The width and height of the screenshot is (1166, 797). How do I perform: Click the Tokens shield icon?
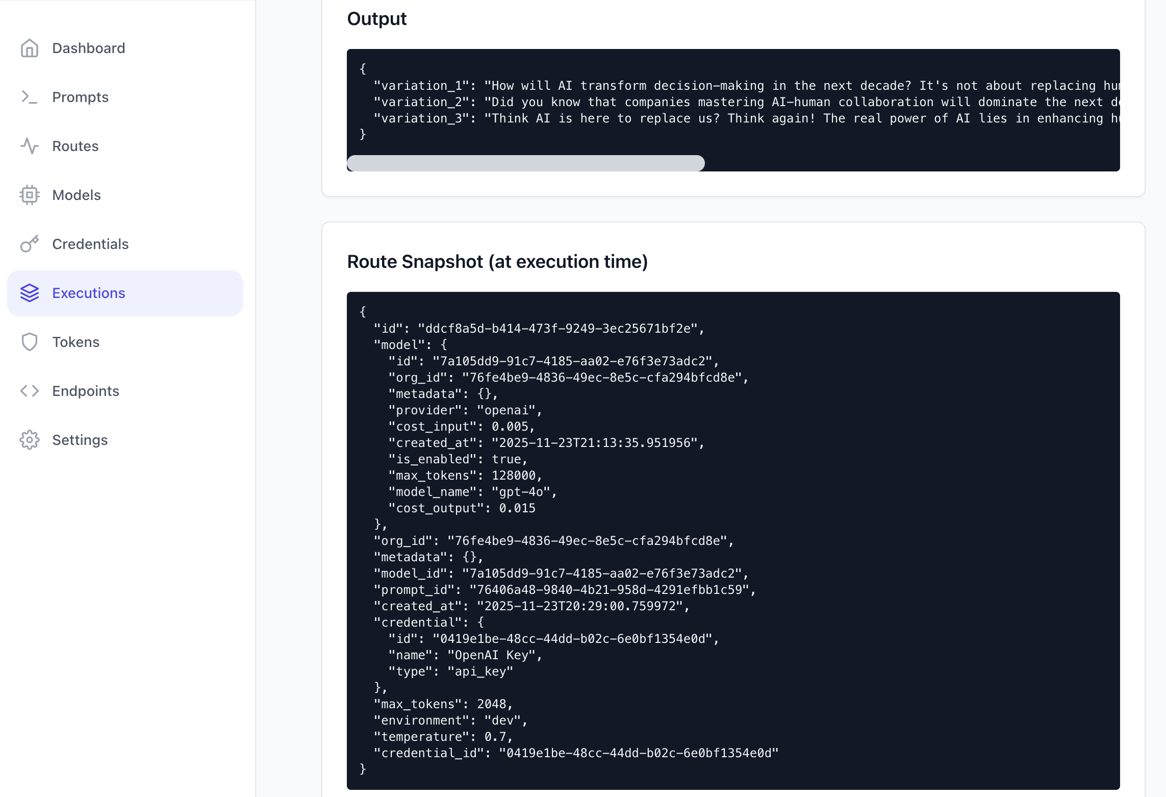click(29, 342)
